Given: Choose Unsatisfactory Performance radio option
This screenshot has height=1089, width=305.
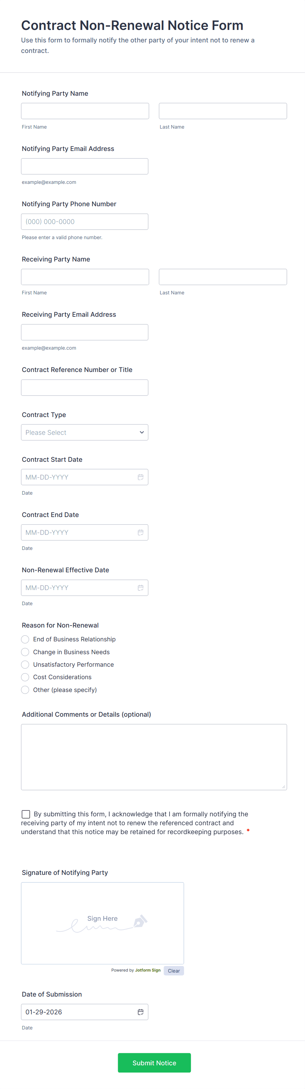Looking at the screenshot, I should pyautogui.click(x=25, y=665).
